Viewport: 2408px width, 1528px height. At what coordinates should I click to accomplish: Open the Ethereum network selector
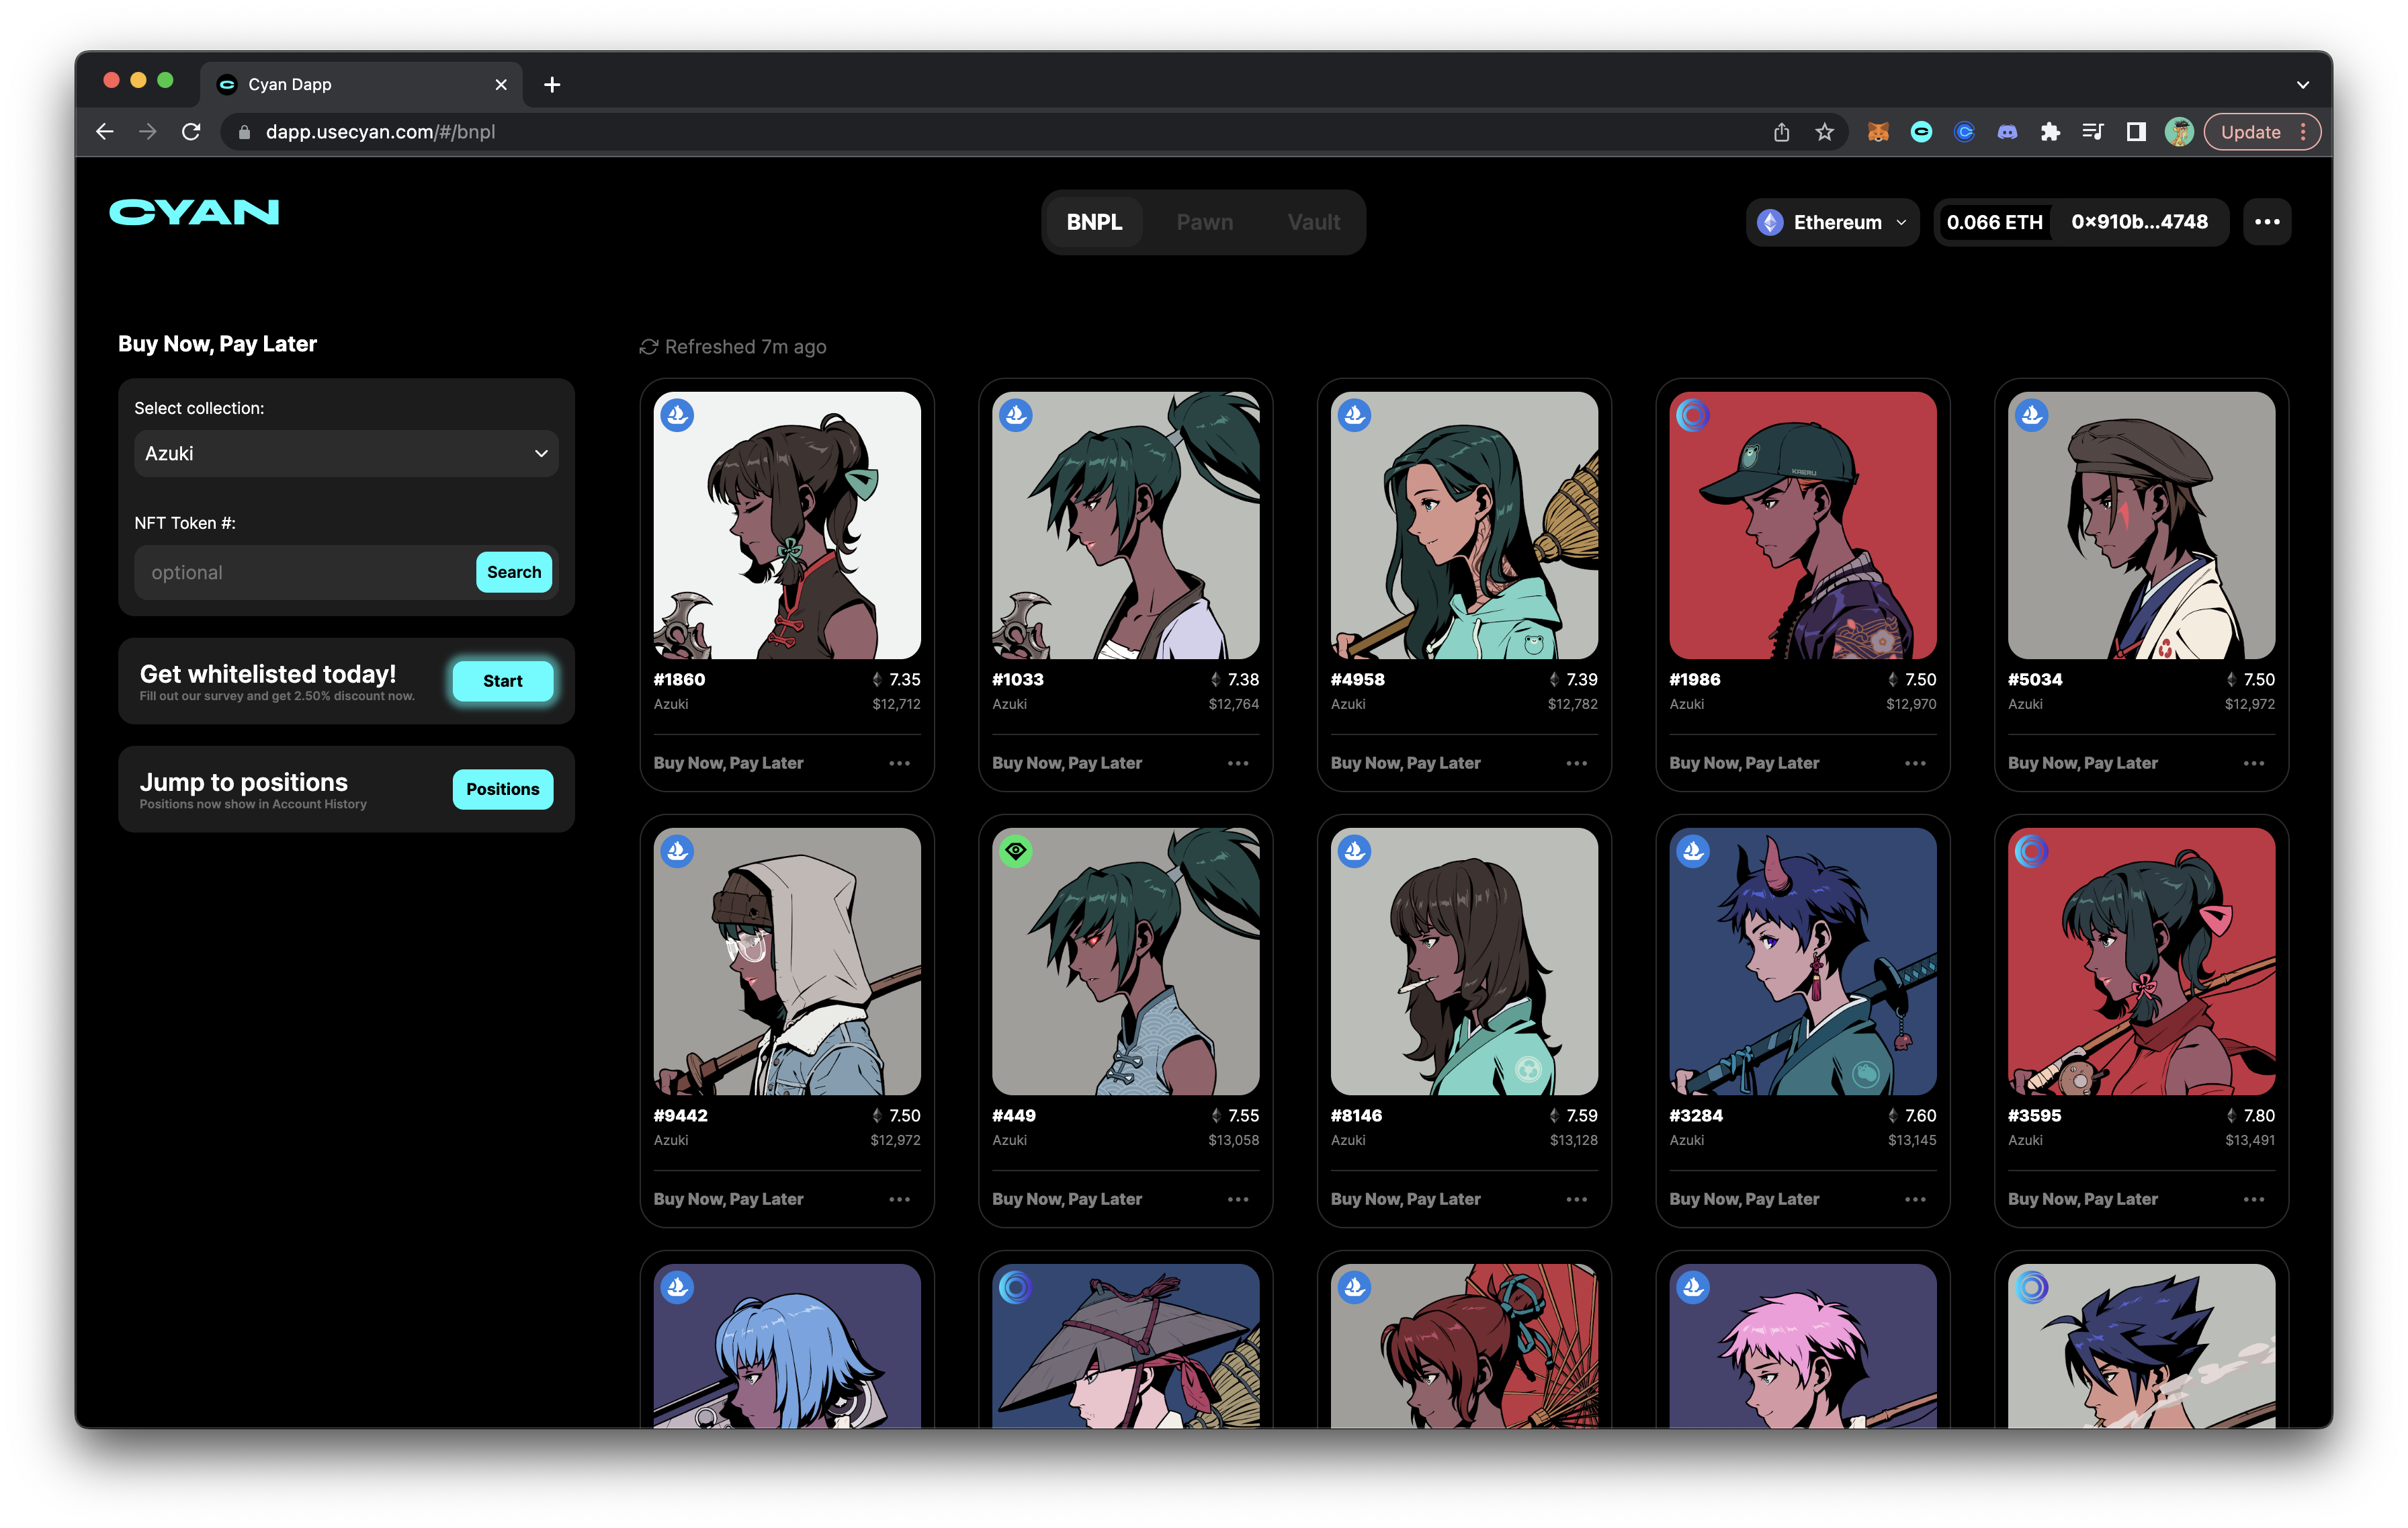[x=1832, y=222]
